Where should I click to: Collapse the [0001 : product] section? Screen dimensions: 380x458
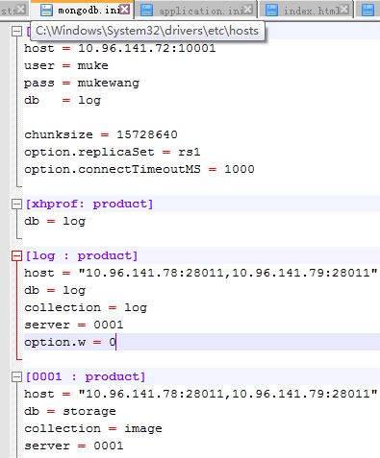click(16, 376)
